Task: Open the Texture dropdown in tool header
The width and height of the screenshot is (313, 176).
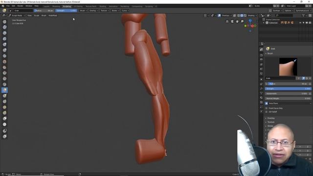Action: pos(105,11)
